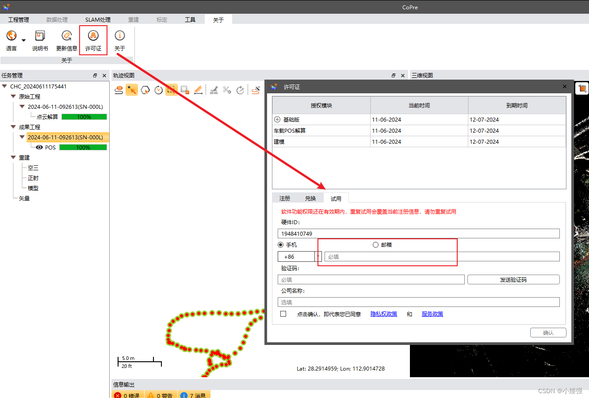
Task: Close the 任务管理 panel
Action: [x=104, y=76]
